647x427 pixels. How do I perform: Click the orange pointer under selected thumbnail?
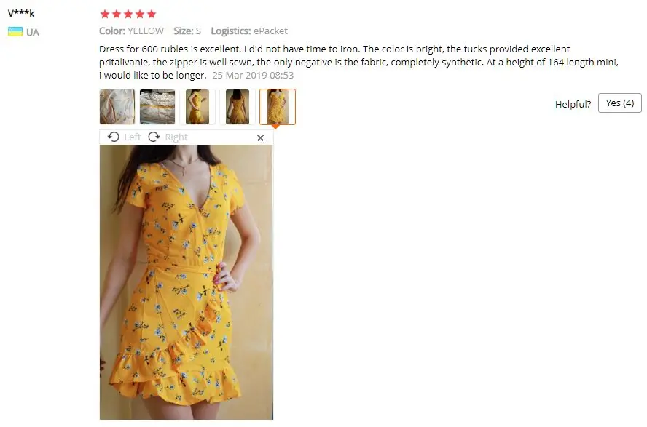tap(275, 127)
